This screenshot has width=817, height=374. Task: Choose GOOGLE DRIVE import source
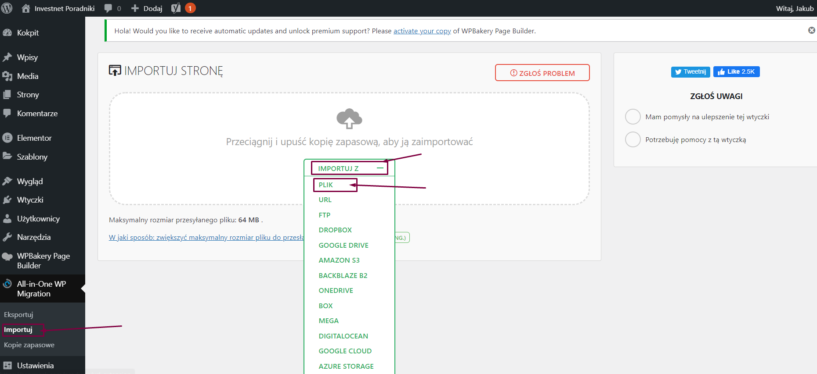pyautogui.click(x=343, y=246)
